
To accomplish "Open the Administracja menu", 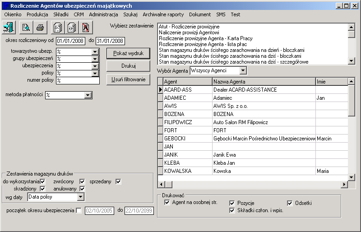I will [x=103, y=14].
